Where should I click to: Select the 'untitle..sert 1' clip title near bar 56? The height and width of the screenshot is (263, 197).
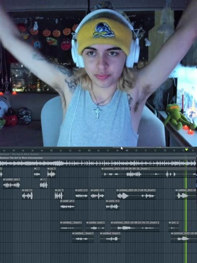[x=13, y=179]
